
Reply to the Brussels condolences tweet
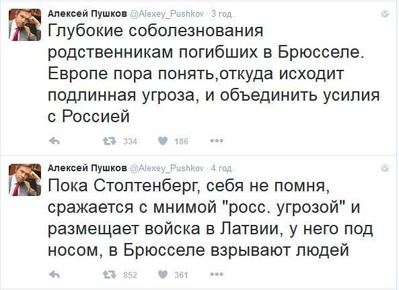(55, 141)
